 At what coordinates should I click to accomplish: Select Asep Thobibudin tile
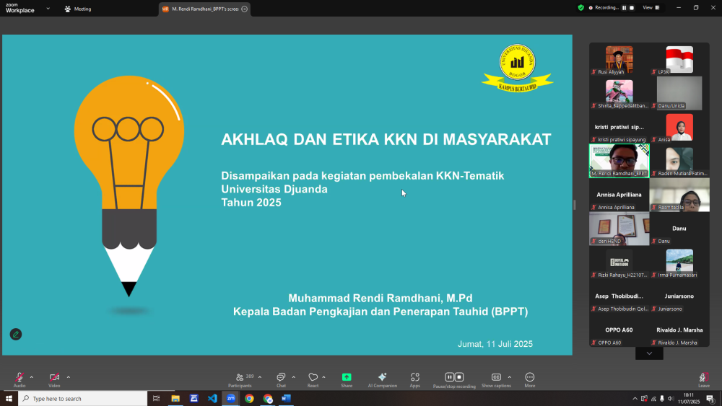pyautogui.click(x=619, y=296)
